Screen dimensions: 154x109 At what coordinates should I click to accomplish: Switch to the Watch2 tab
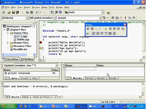tap(89, 78)
